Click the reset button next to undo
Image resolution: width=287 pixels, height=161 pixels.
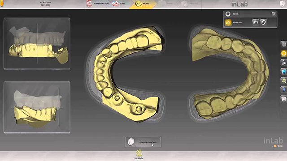pos(263,22)
